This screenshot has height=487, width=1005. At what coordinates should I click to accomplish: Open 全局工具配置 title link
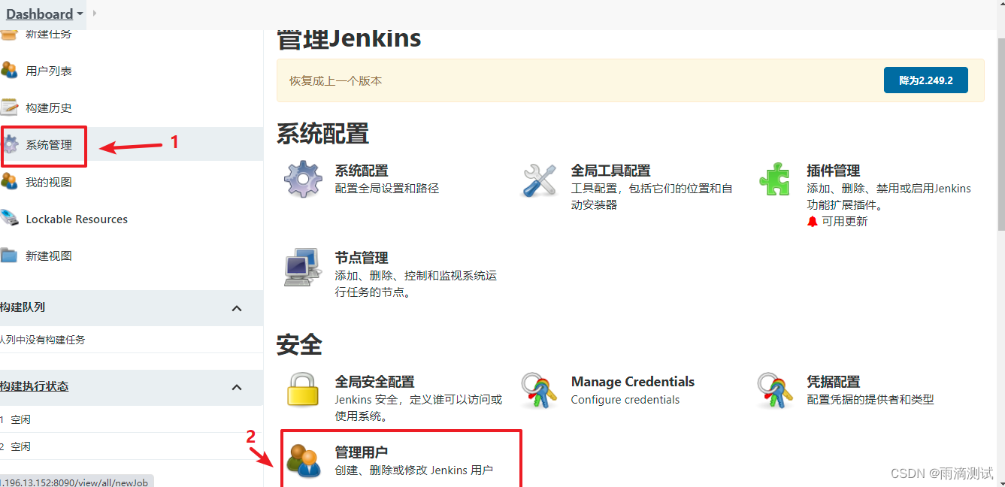(610, 171)
